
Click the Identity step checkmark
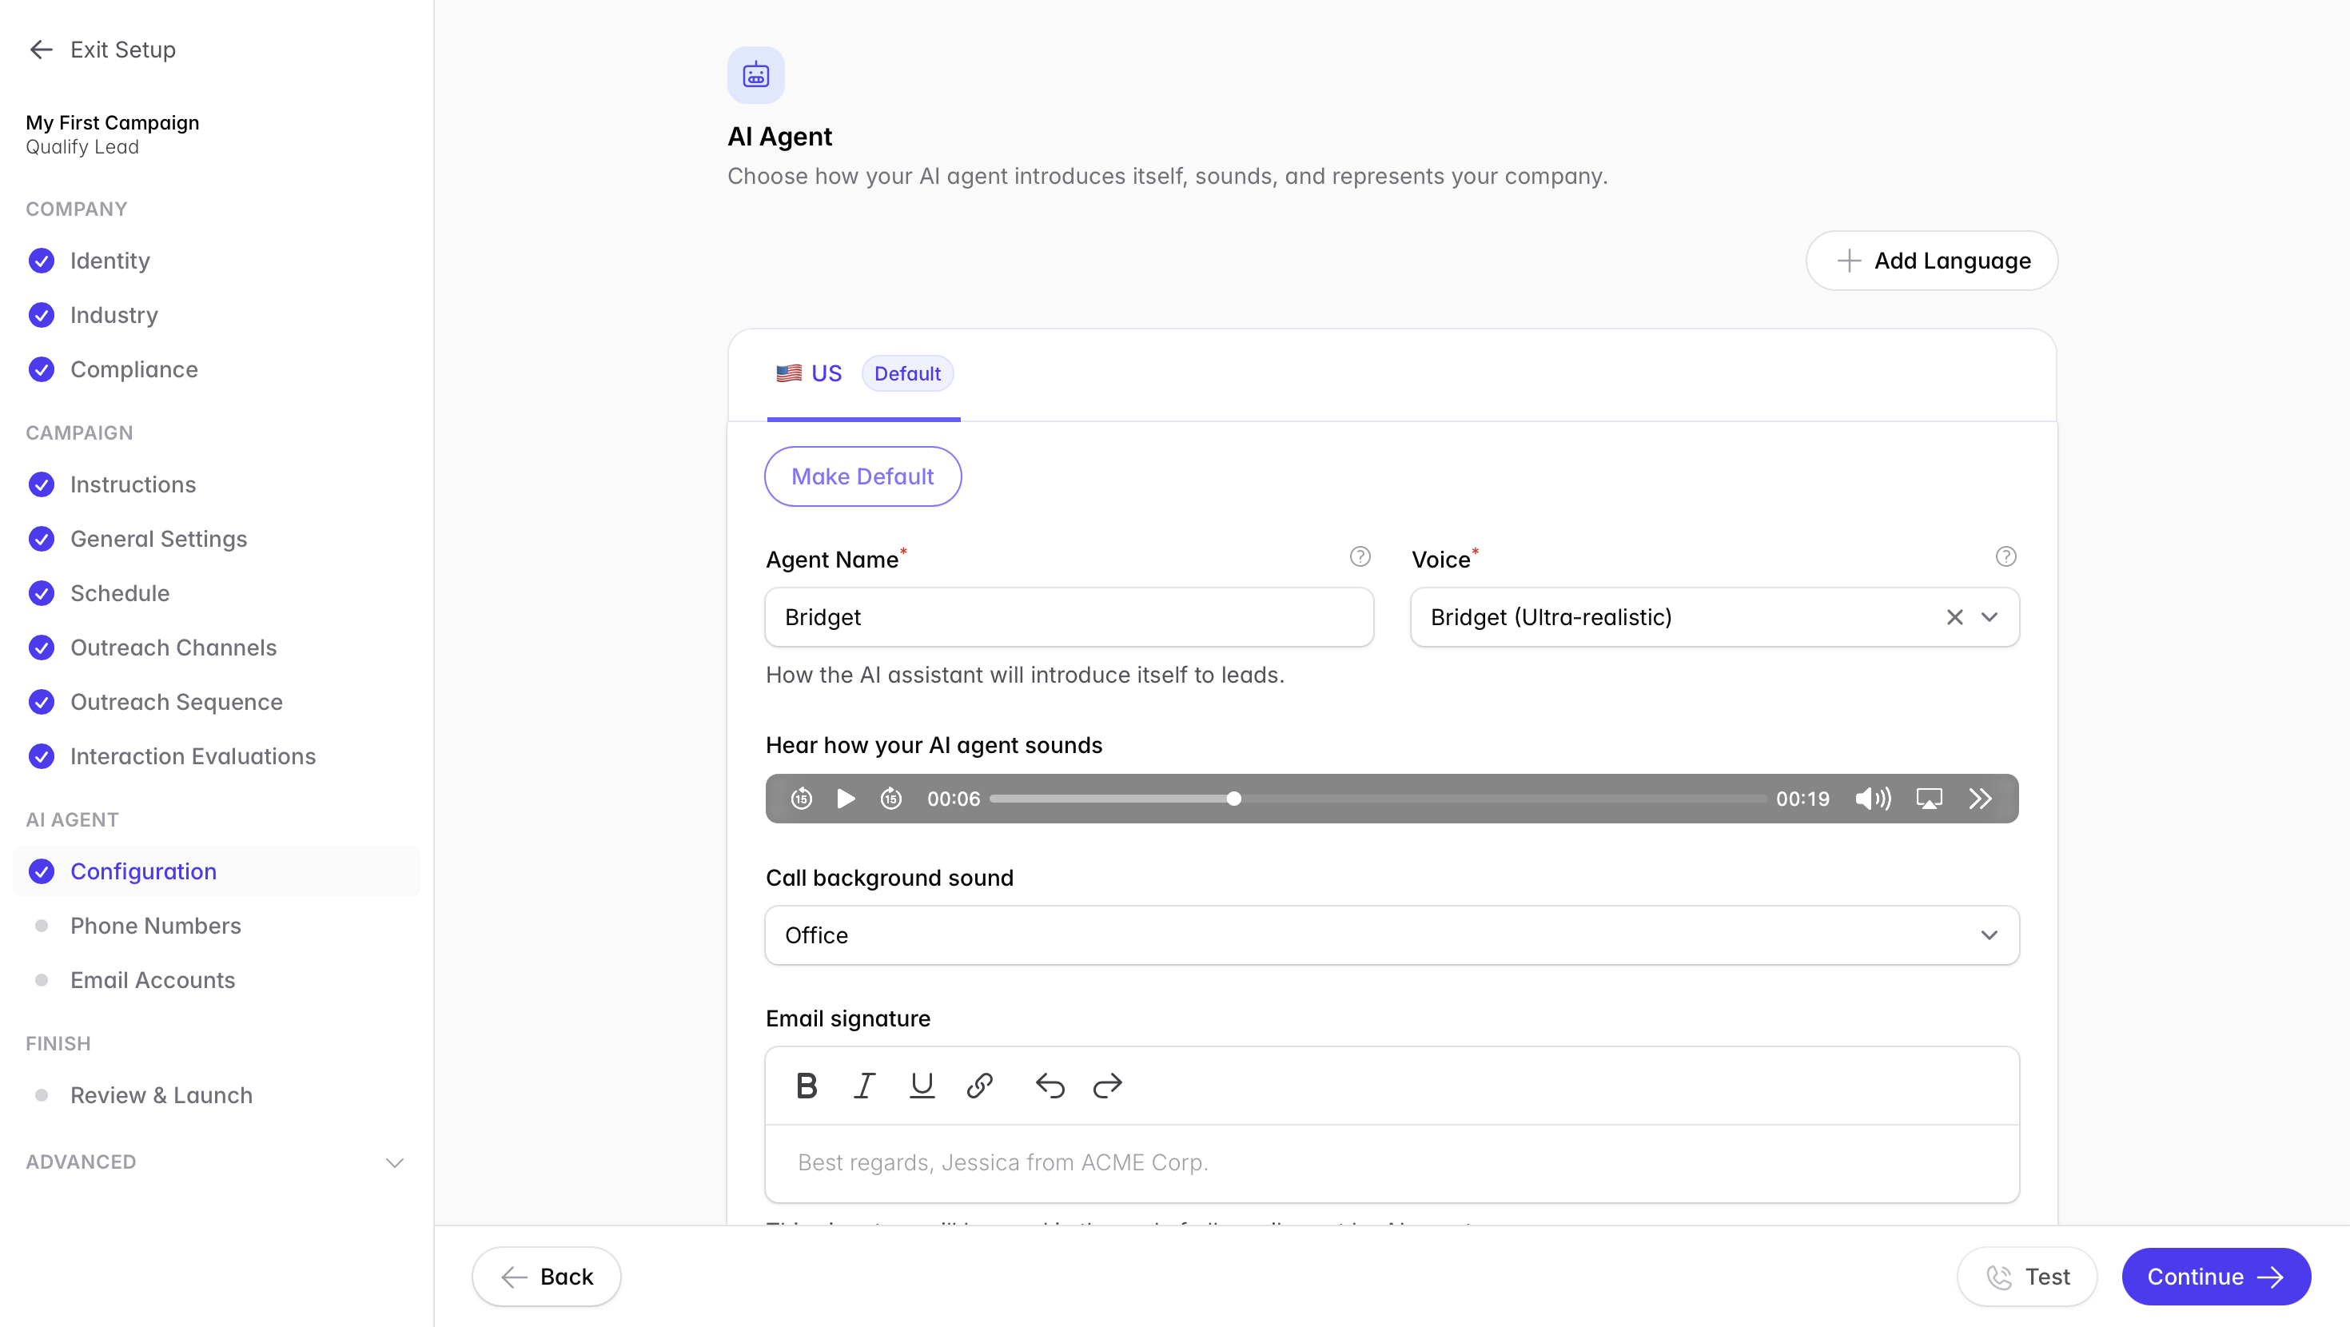click(41, 261)
